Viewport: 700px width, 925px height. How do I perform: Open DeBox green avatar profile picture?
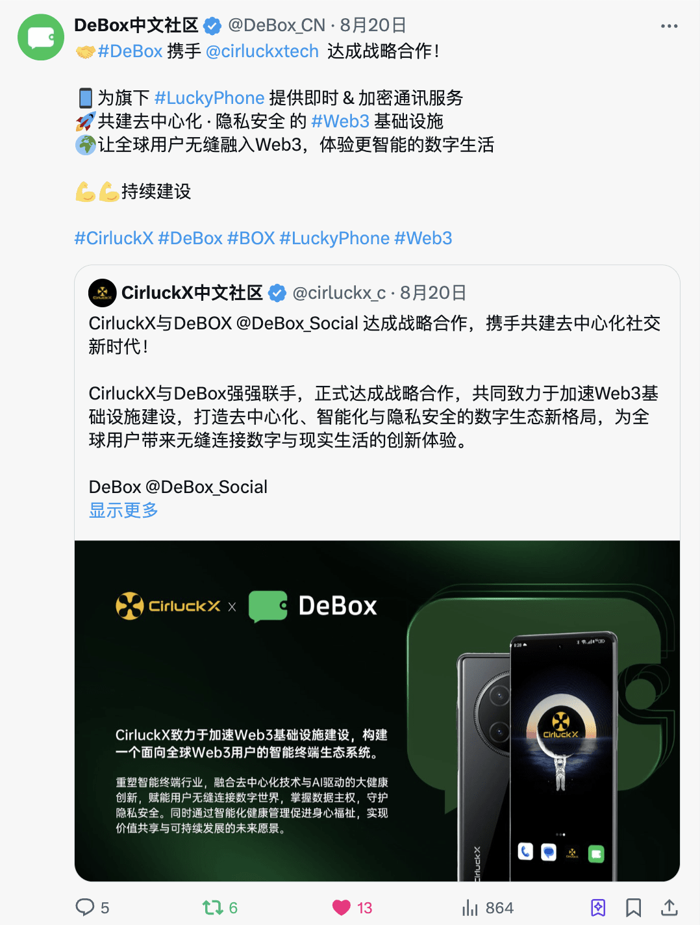point(41,37)
